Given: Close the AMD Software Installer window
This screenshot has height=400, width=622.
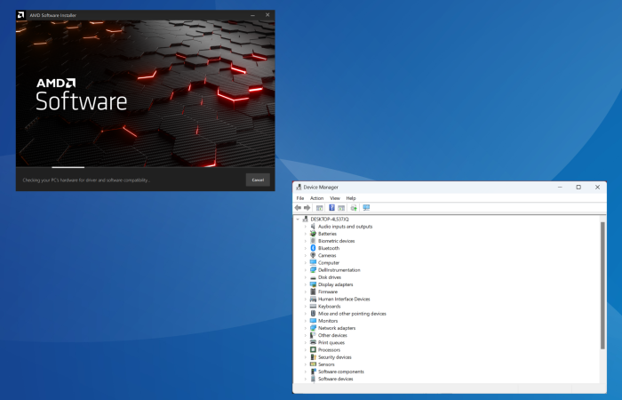Looking at the screenshot, I should (x=267, y=15).
